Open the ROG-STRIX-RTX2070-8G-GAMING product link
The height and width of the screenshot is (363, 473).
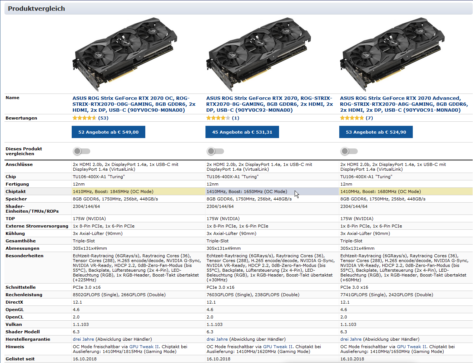point(269,104)
